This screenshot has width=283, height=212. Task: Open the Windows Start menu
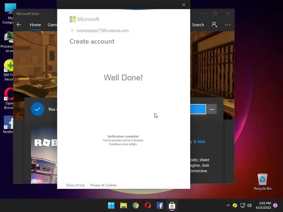point(111,205)
